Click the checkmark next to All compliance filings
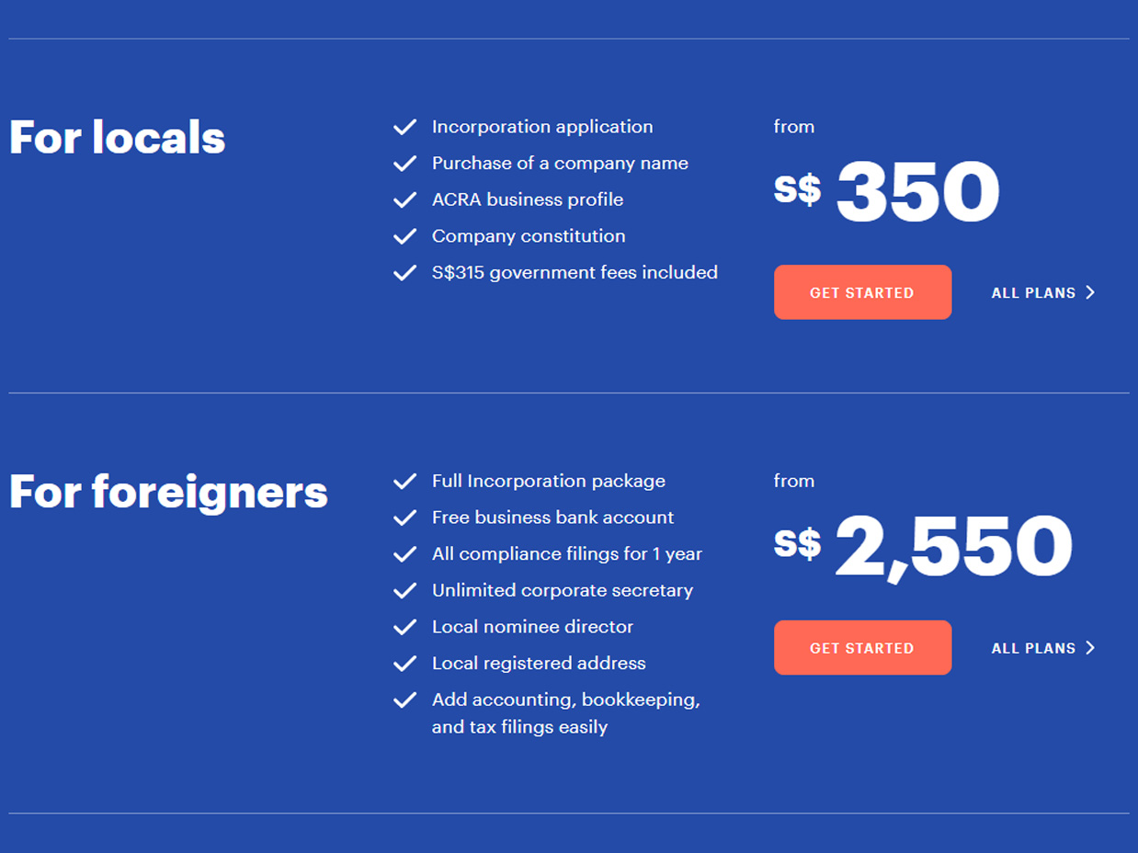Screen dimensions: 1138x853 tap(404, 554)
